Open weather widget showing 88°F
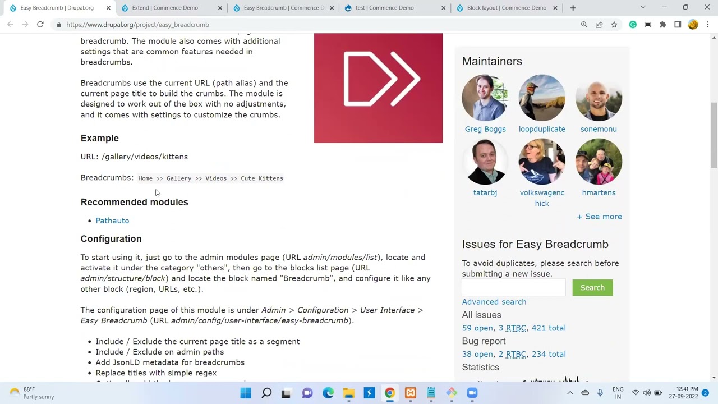 click(x=33, y=393)
